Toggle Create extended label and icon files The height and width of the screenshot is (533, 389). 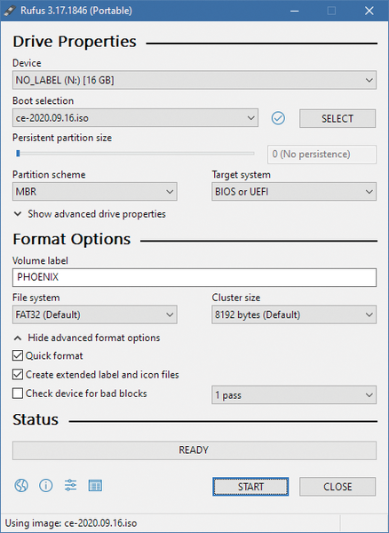pyautogui.click(x=18, y=374)
